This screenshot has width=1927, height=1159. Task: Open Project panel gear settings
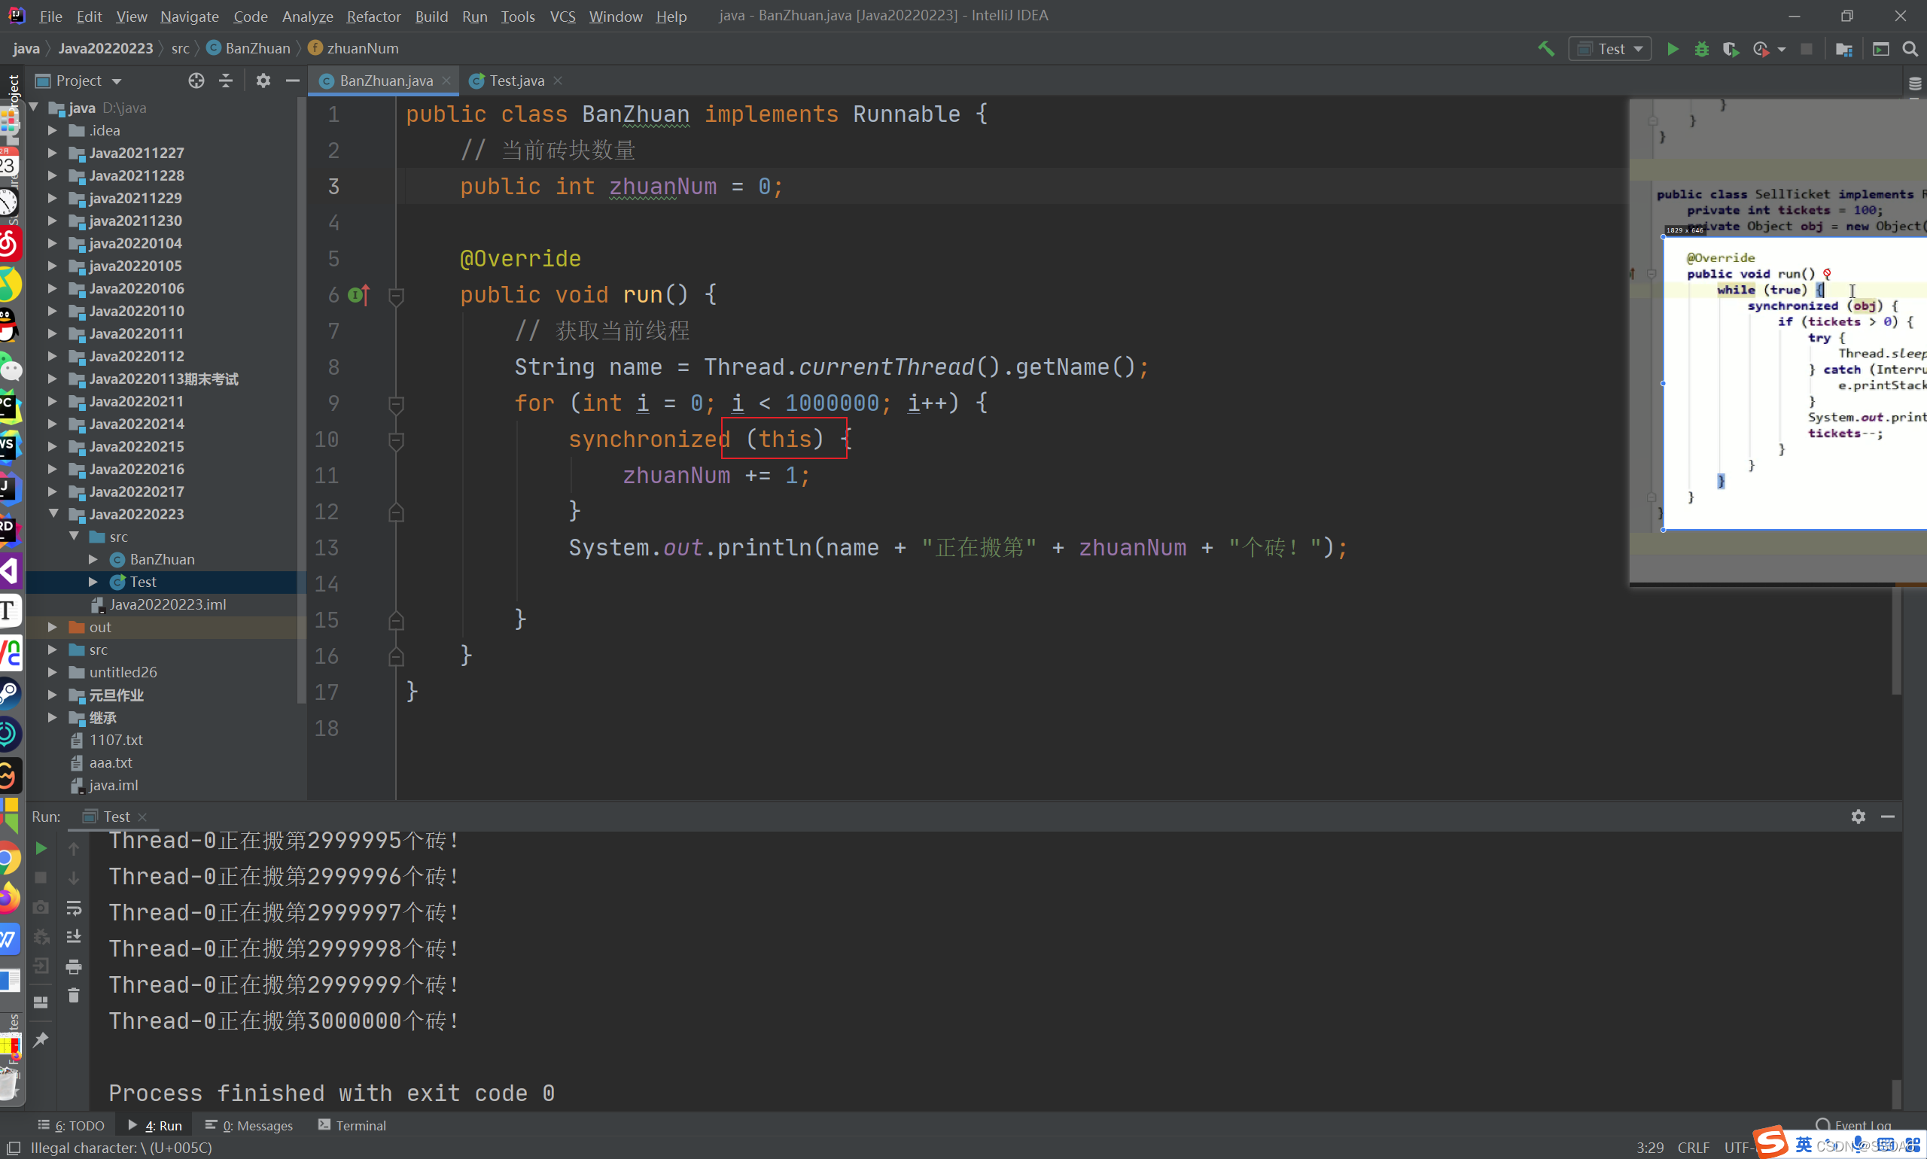[x=263, y=81]
